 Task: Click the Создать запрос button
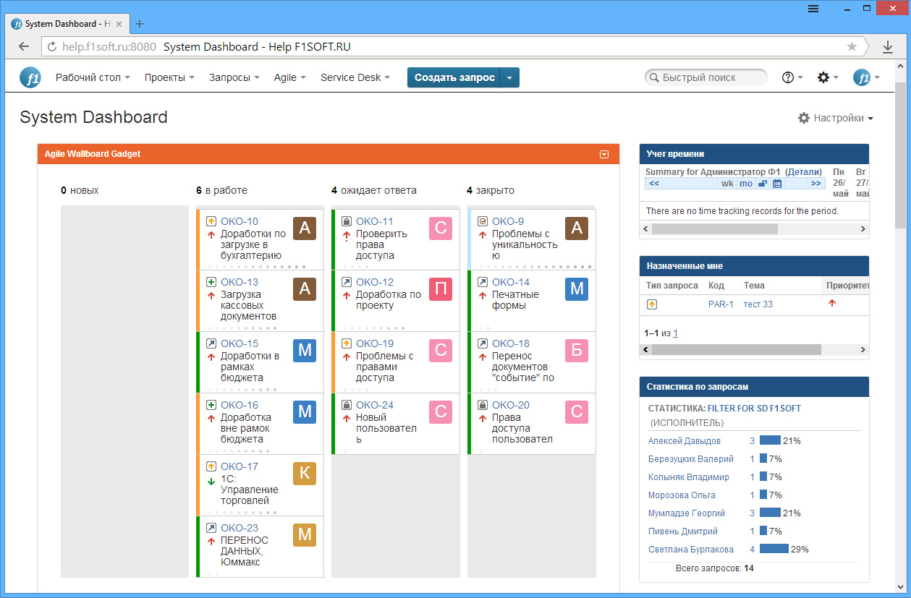454,77
